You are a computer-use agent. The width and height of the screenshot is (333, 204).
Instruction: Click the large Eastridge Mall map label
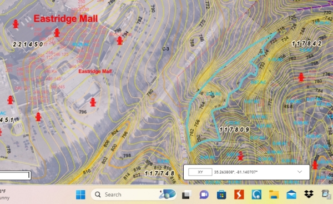(65, 19)
